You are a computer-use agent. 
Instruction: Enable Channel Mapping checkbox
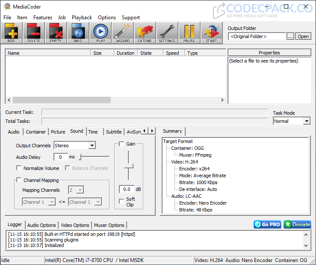tap(19, 180)
